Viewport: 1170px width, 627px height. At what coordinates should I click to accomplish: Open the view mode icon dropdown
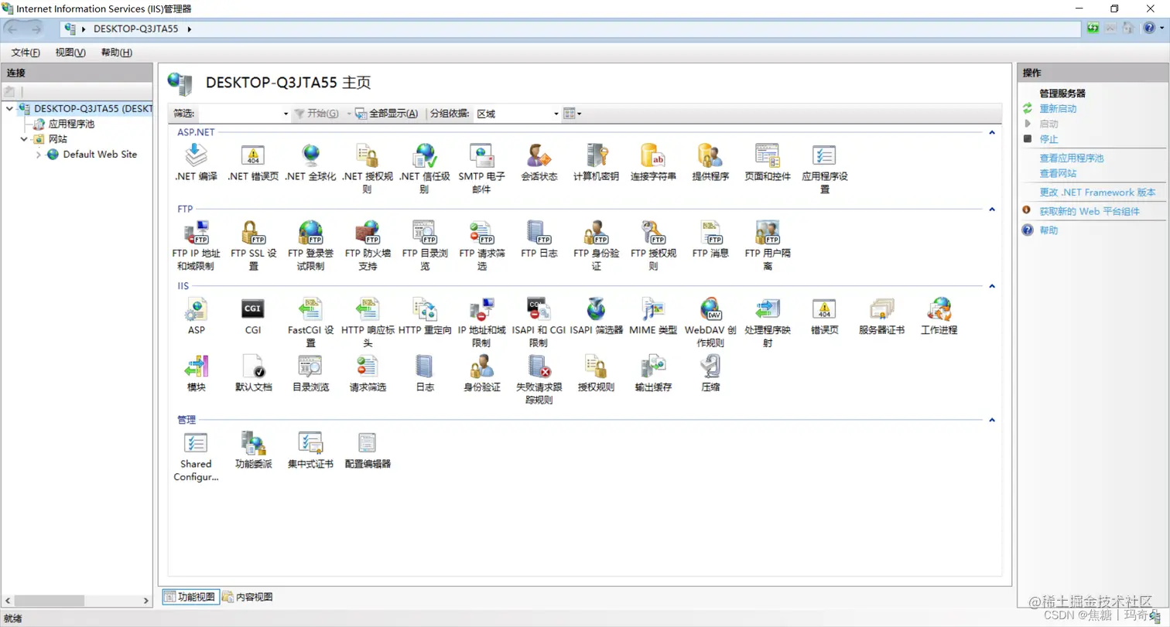tap(573, 114)
